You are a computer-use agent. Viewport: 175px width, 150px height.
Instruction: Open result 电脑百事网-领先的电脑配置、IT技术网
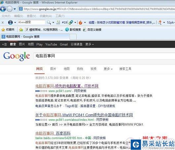coord(67,86)
